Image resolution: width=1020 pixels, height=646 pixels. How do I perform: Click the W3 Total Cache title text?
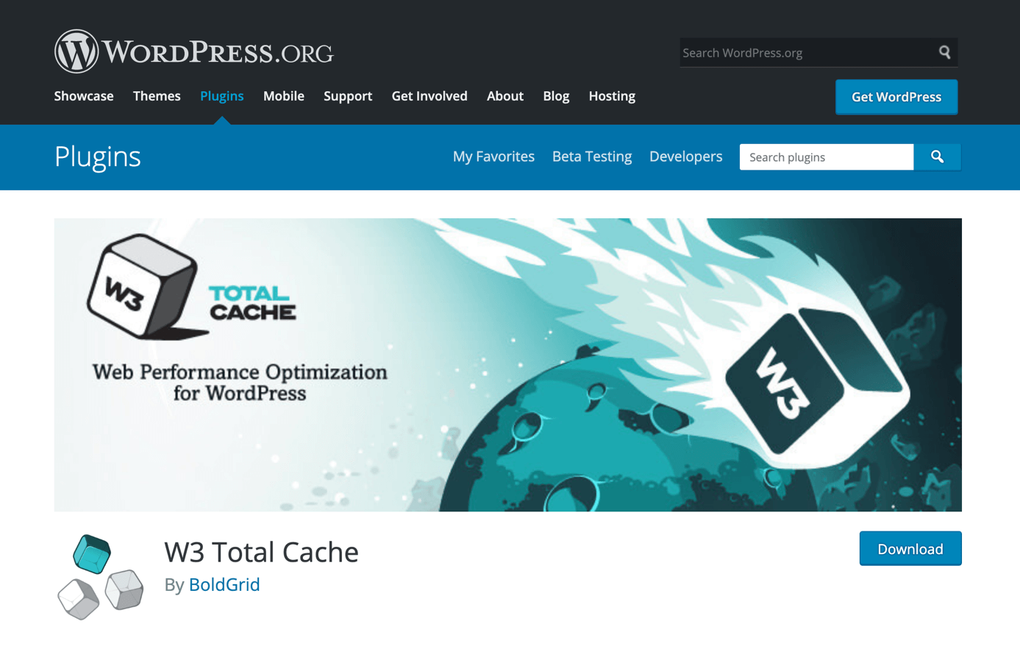[x=261, y=552]
